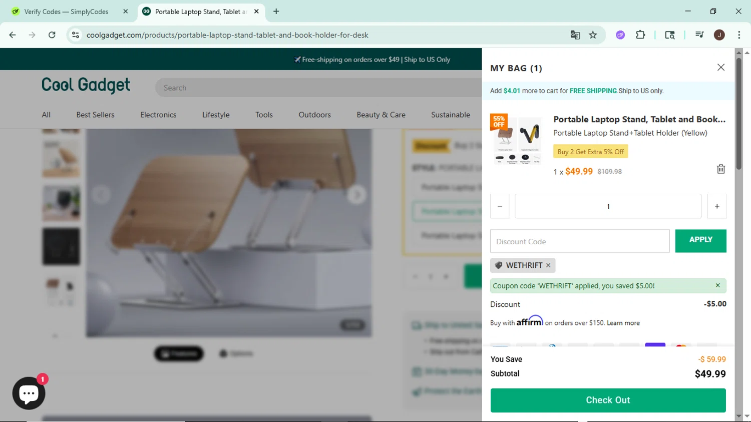Close the Portable Laptop Stand browser tab
The image size is (751, 422).
click(256, 12)
